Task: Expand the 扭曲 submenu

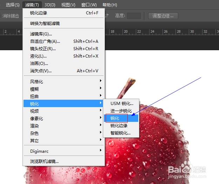Action: click(x=64, y=96)
